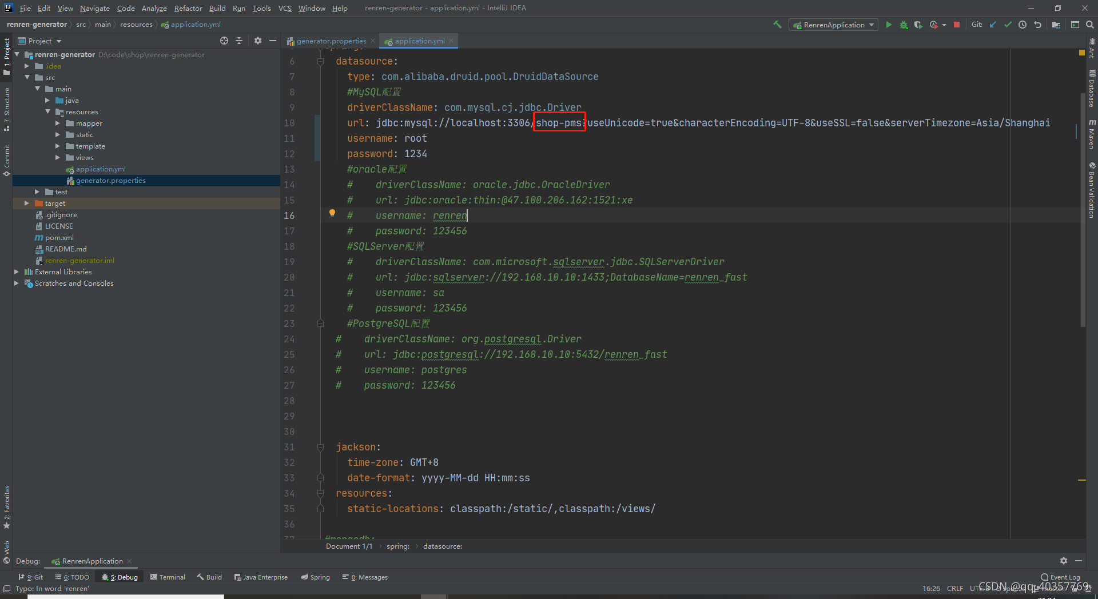This screenshot has width=1098, height=599.
Task: Open the Maven tool window
Action: (x=1092, y=134)
